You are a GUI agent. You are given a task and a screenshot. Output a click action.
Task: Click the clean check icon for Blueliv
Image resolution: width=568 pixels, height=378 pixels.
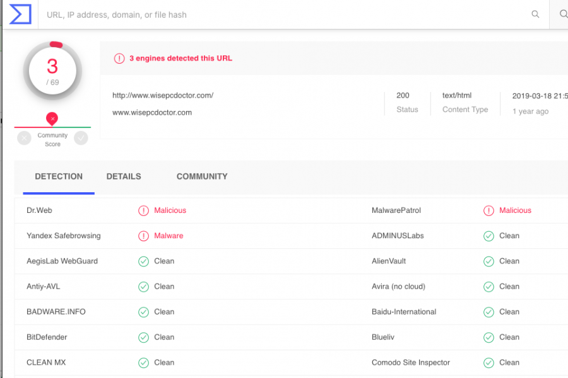[x=488, y=337]
